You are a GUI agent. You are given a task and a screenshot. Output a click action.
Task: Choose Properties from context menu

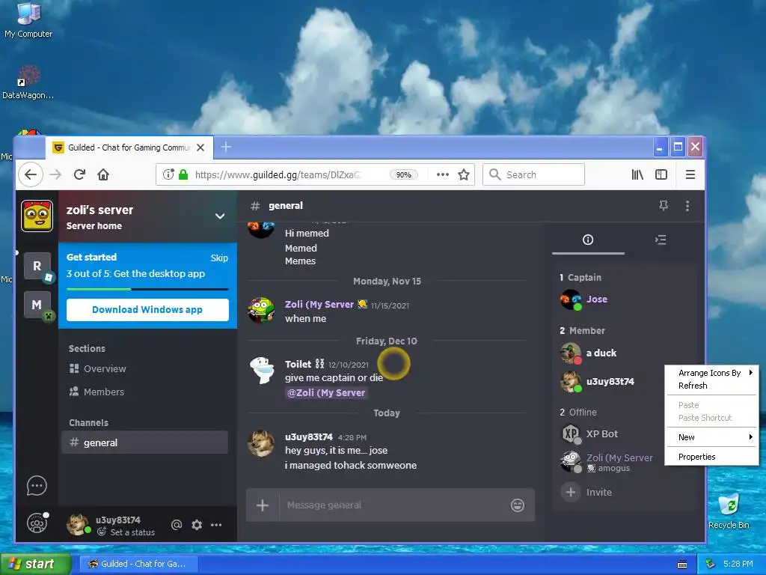712,457
